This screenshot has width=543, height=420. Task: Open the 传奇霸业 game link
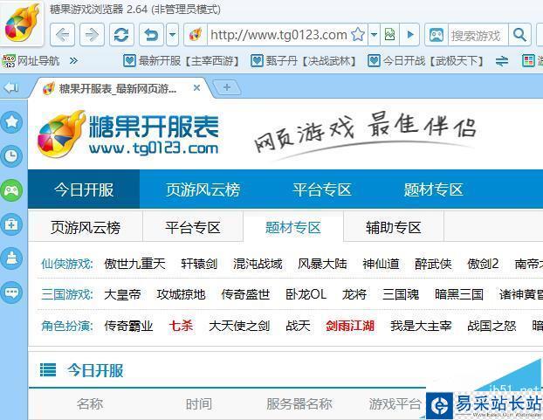(x=128, y=326)
